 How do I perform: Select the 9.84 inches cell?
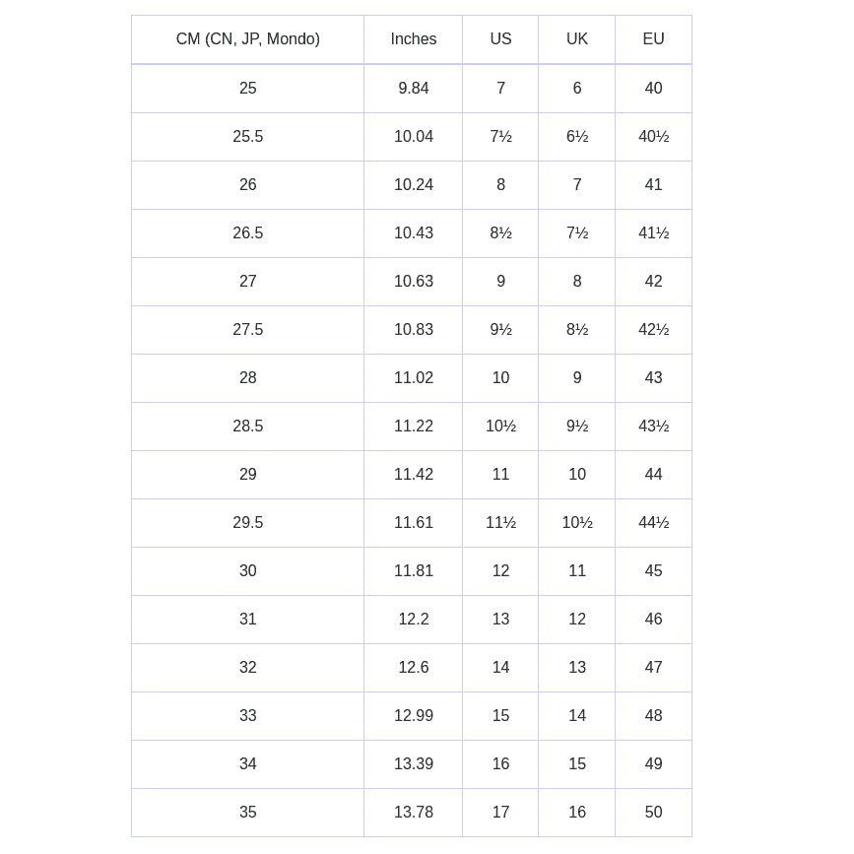pos(413,88)
